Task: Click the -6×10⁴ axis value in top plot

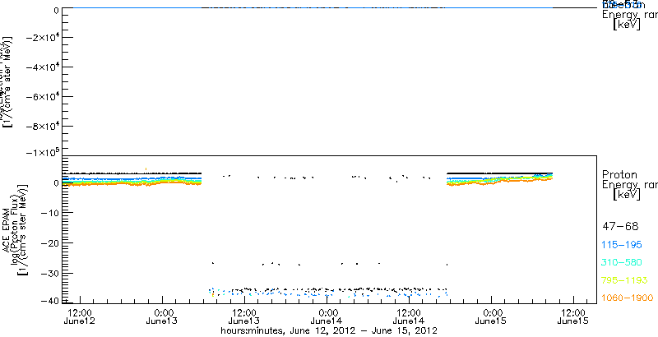Action: [42, 96]
